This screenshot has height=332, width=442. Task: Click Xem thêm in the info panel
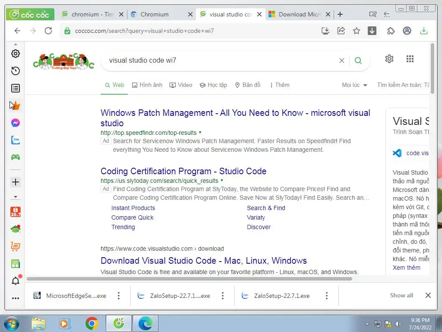click(407, 268)
